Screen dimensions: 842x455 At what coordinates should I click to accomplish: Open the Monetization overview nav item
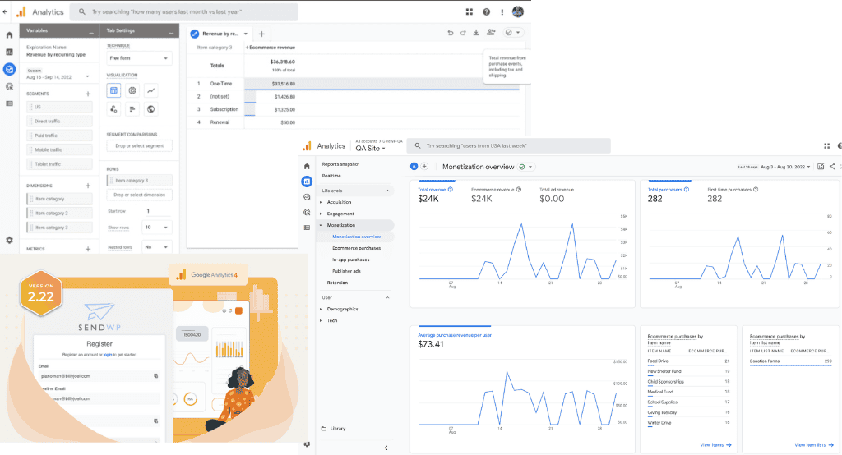(x=357, y=237)
